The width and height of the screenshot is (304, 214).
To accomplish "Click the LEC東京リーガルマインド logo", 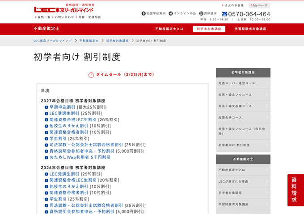I will pyautogui.click(x=64, y=9).
